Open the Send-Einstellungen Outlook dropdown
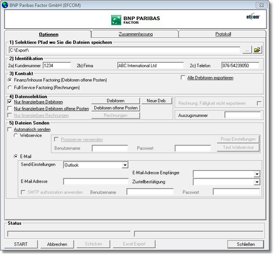The image size is (274, 255). [125, 165]
